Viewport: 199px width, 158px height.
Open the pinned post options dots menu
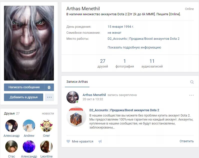tap(192, 95)
